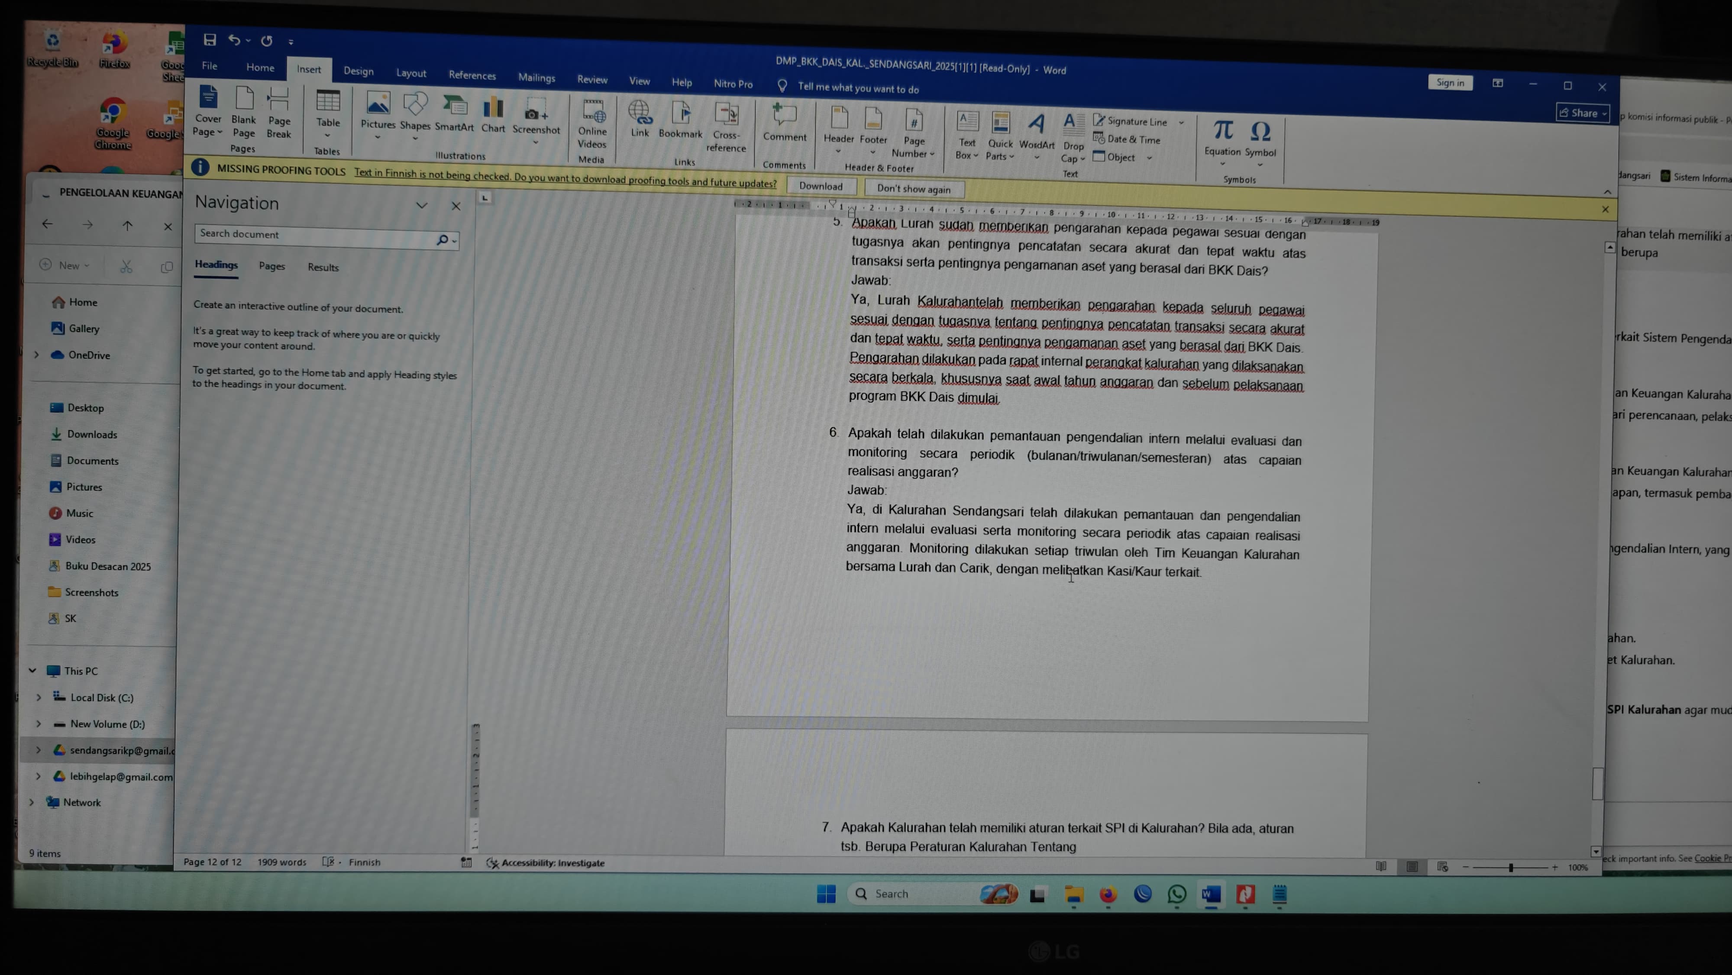Click the Undo arrow in the quick access toolbar
This screenshot has height=975, width=1732.
pos(234,40)
